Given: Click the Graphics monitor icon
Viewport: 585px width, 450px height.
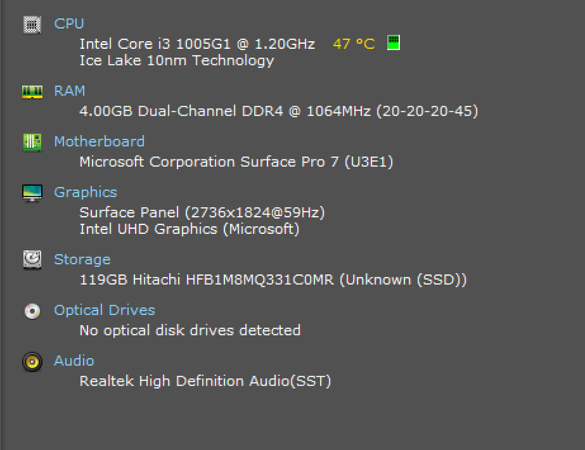Looking at the screenshot, I should [32, 192].
